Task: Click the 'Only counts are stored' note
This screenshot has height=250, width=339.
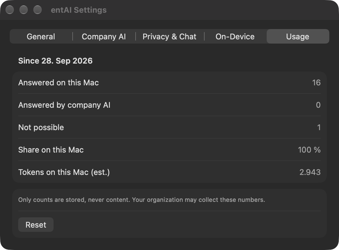Action: coord(142,200)
